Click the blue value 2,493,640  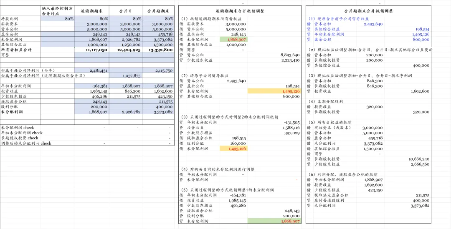(373, 24)
